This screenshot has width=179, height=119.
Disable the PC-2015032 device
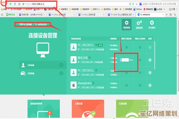tap(150, 72)
